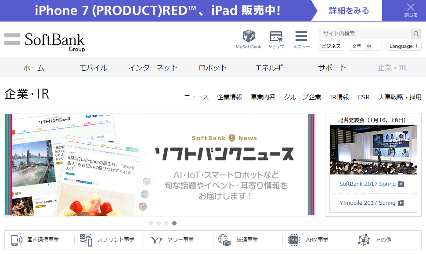Click video icon beside Y!mobile 2017 Spring

click(401, 203)
